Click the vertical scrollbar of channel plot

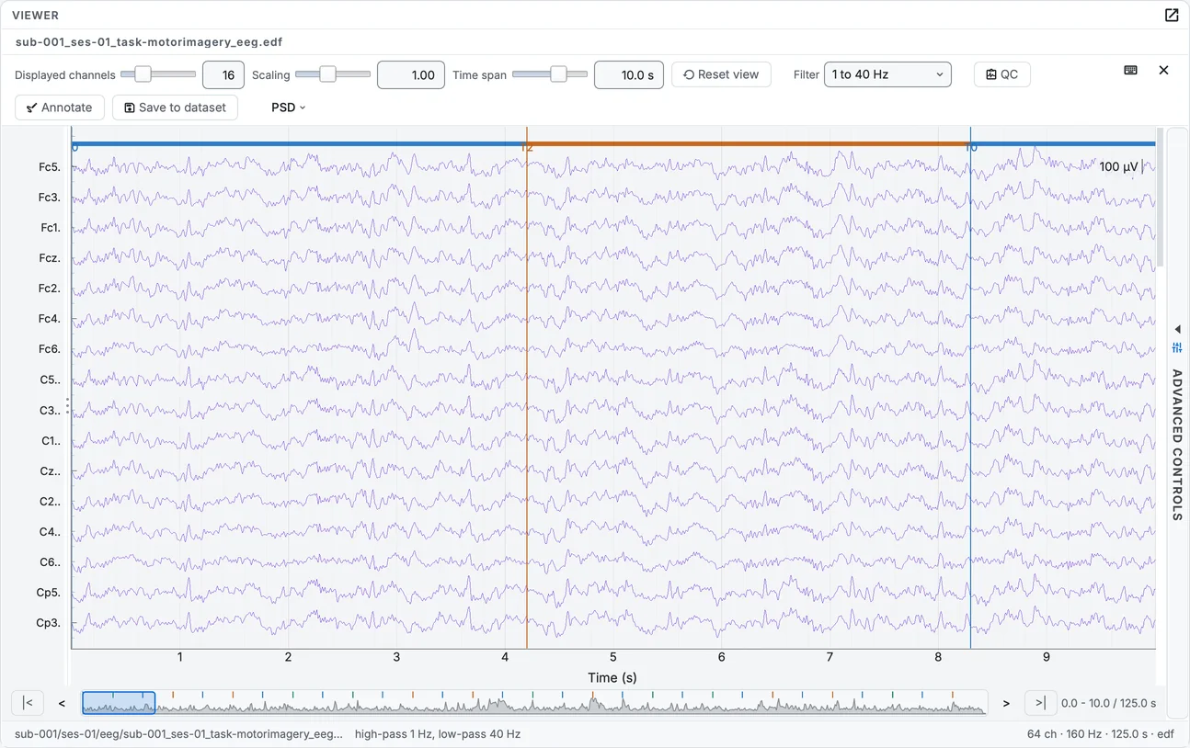(1161, 198)
